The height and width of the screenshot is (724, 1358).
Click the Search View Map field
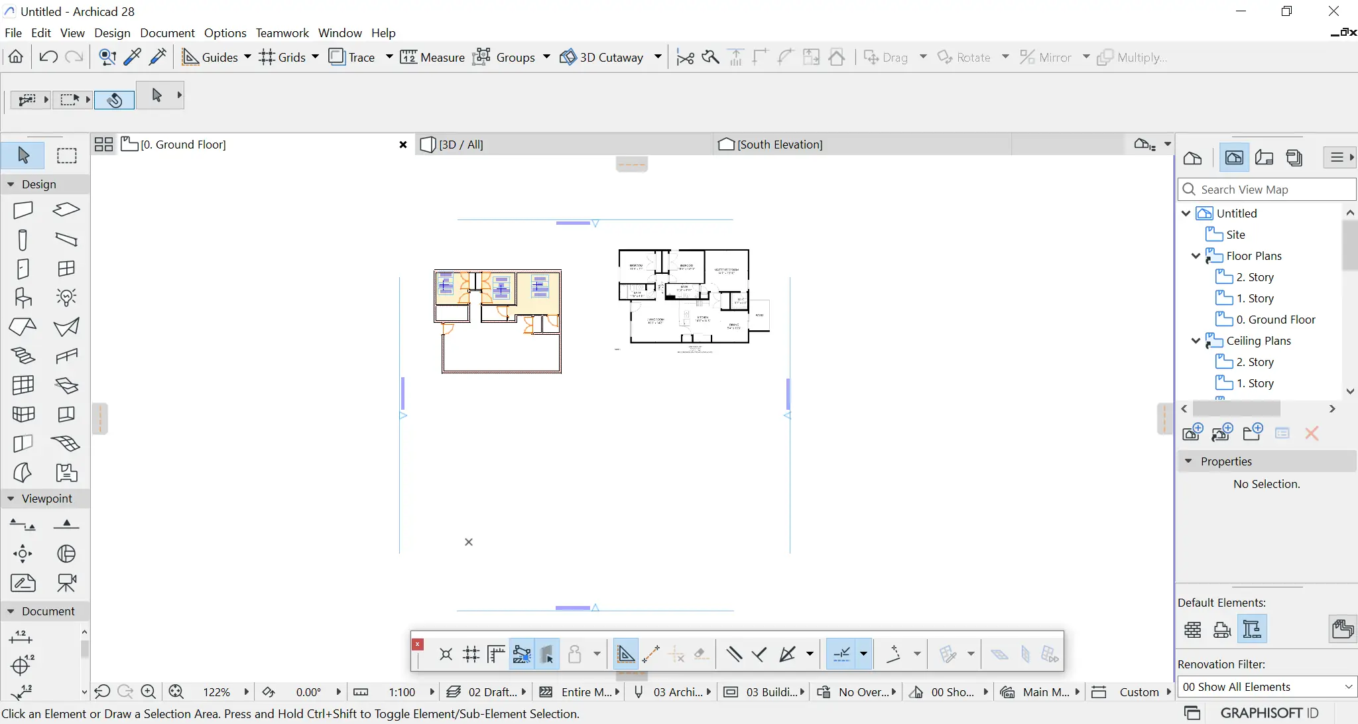[x=1273, y=190]
